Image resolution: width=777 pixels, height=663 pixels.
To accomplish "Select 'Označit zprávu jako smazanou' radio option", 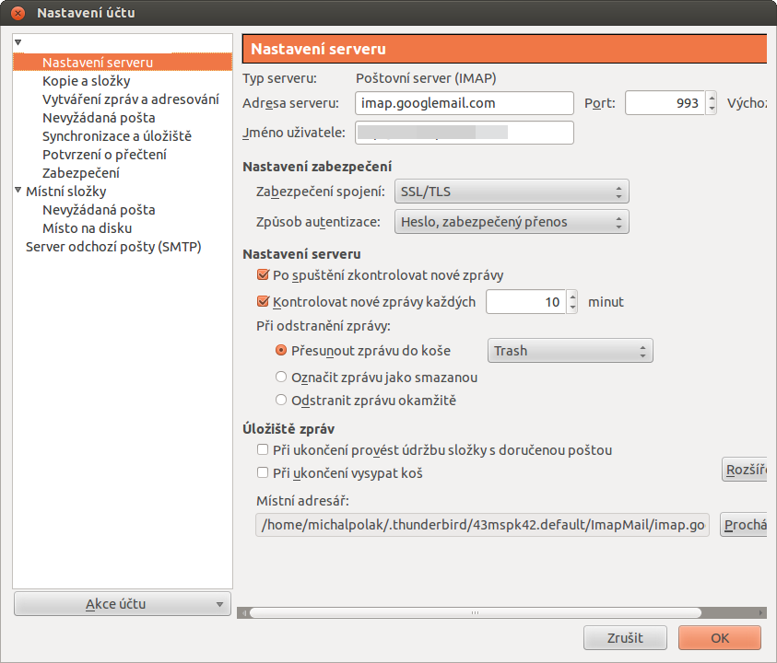I will (x=282, y=377).
